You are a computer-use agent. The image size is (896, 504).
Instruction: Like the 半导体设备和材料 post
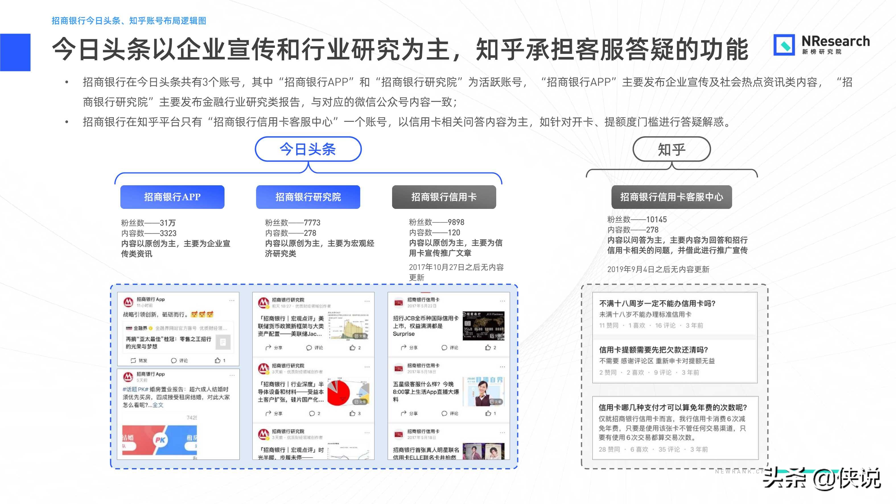tap(352, 414)
